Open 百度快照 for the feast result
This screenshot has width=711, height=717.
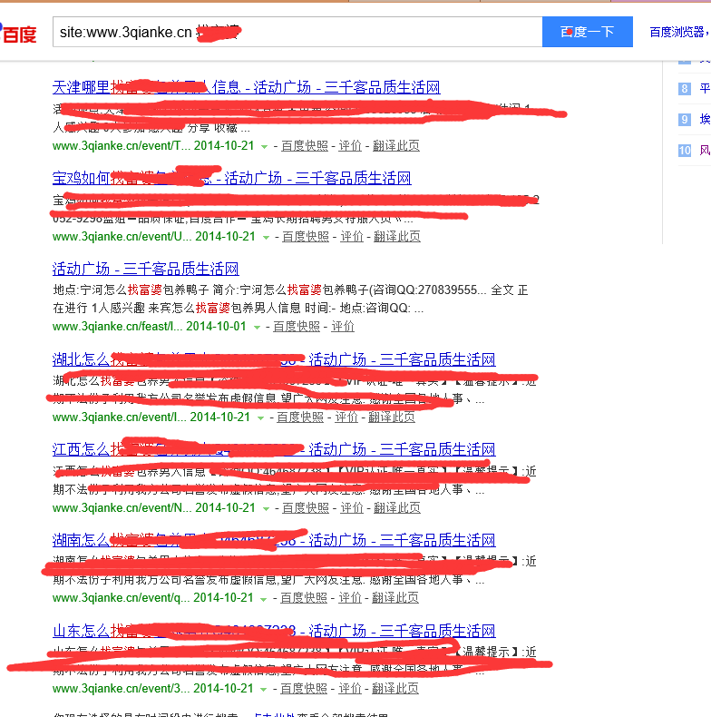pyautogui.click(x=297, y=327)
